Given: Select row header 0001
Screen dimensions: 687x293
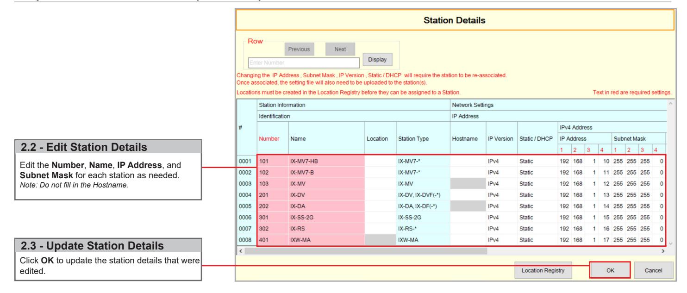Looking at the screenshot, I should coord(247,162).
